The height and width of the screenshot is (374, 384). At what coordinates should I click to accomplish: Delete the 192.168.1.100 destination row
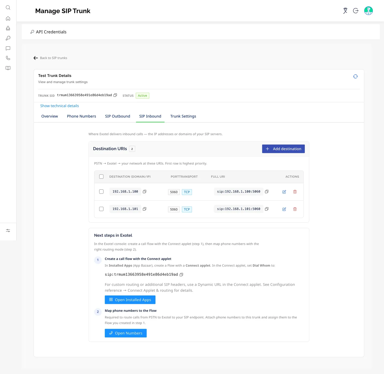pos(295,192)
